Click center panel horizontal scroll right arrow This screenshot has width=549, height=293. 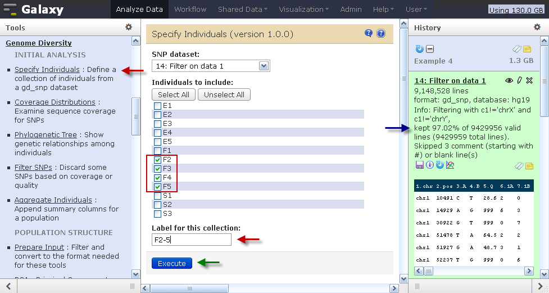coord(394,289)
